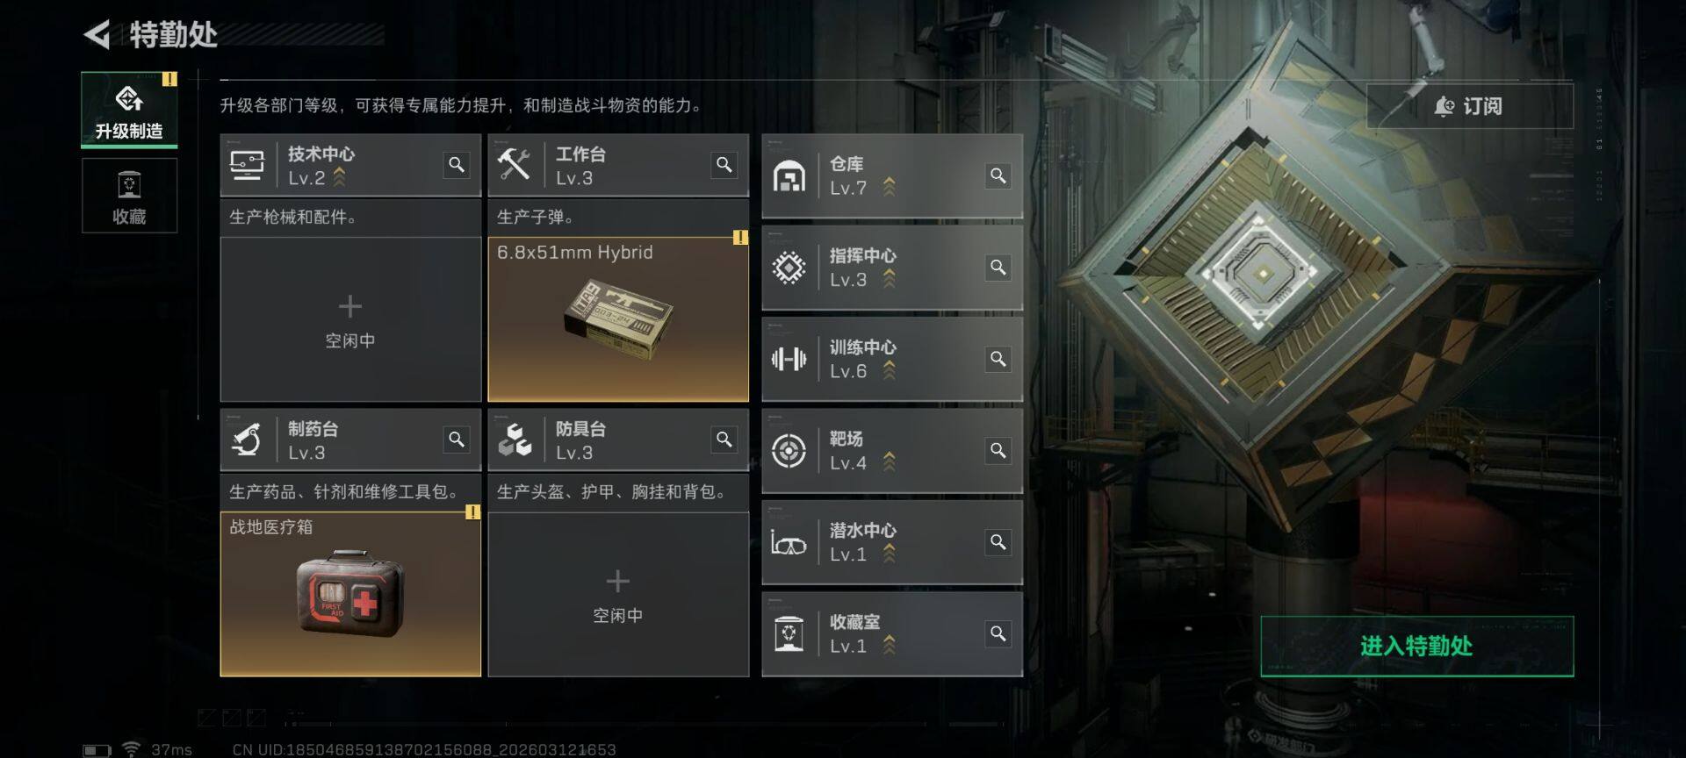
Task: Click the 仓库 upgrade arrow indicator
Action: coord(889,186)
